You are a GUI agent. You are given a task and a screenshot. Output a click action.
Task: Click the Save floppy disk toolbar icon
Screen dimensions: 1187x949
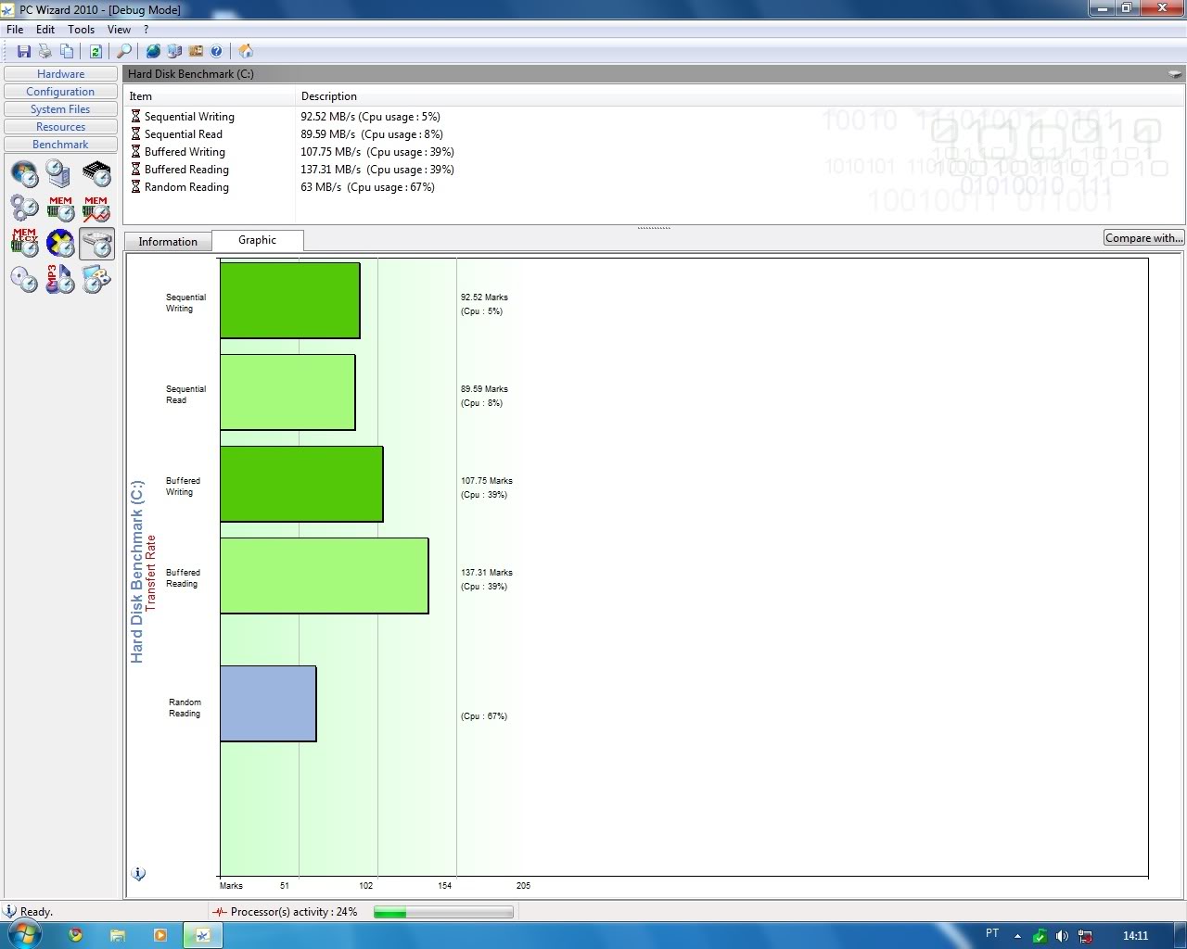24,51
